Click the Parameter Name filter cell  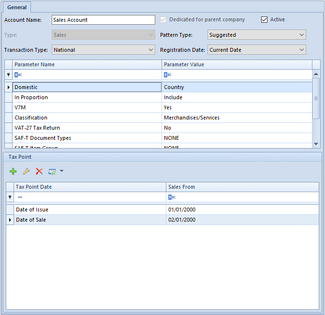87,75
